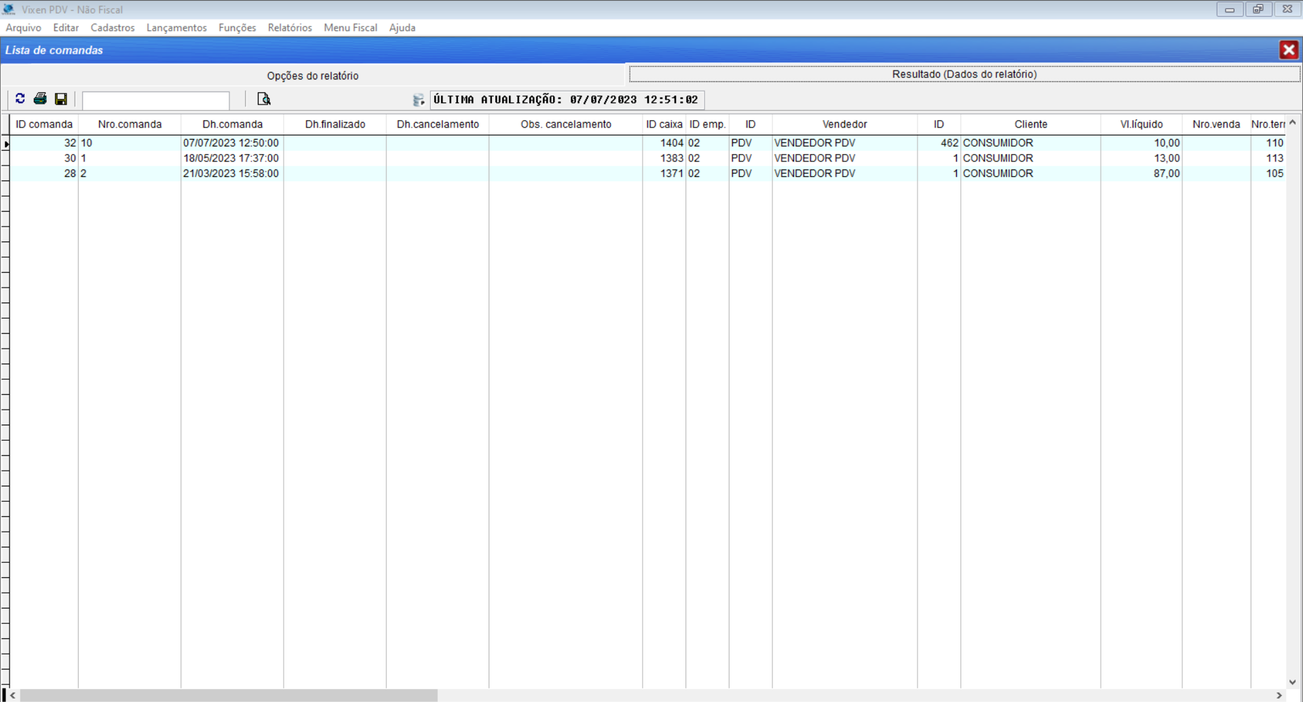Screen dimensions: 1303x702
Task: Open the Cadastros menu
Action: [113, 28]
